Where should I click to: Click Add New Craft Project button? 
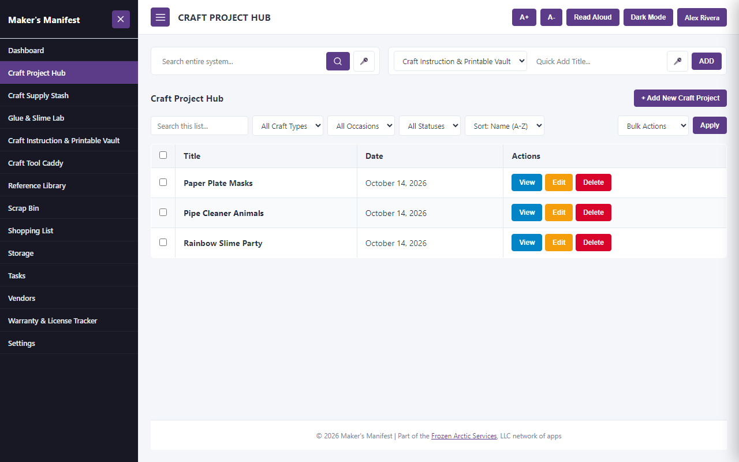coord(680,98)
